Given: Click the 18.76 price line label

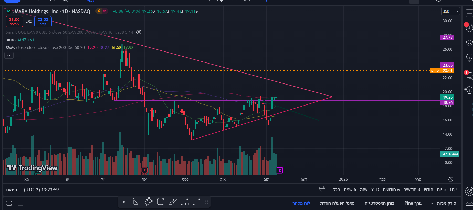Looking at the screenshot, I should [x=447, y=102].
